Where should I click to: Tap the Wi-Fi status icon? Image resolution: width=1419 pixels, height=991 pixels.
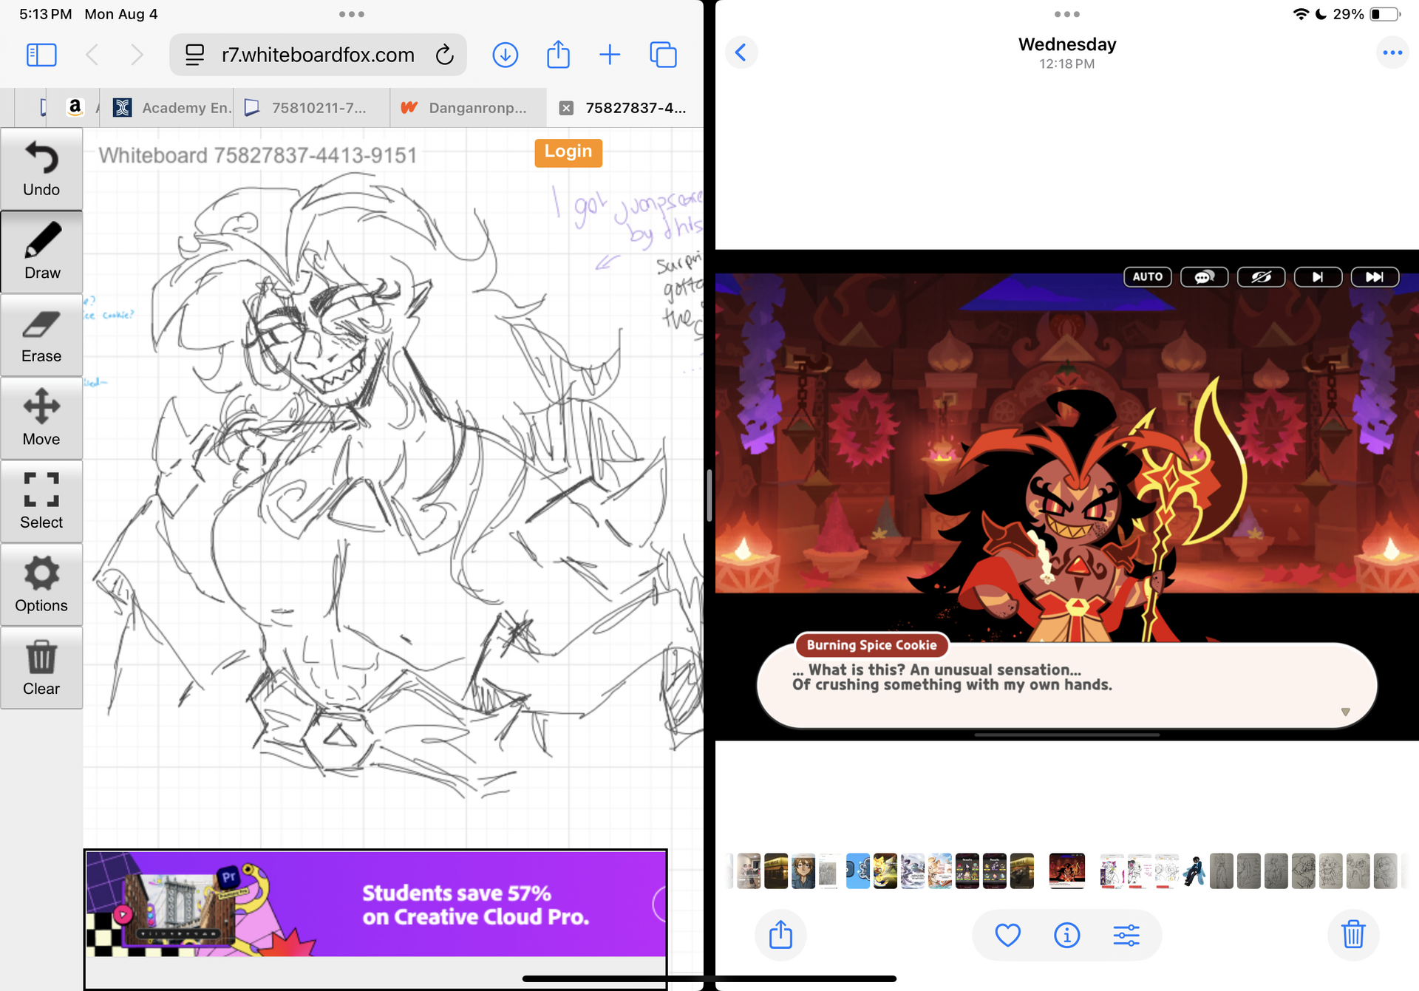click(1301, 14)
